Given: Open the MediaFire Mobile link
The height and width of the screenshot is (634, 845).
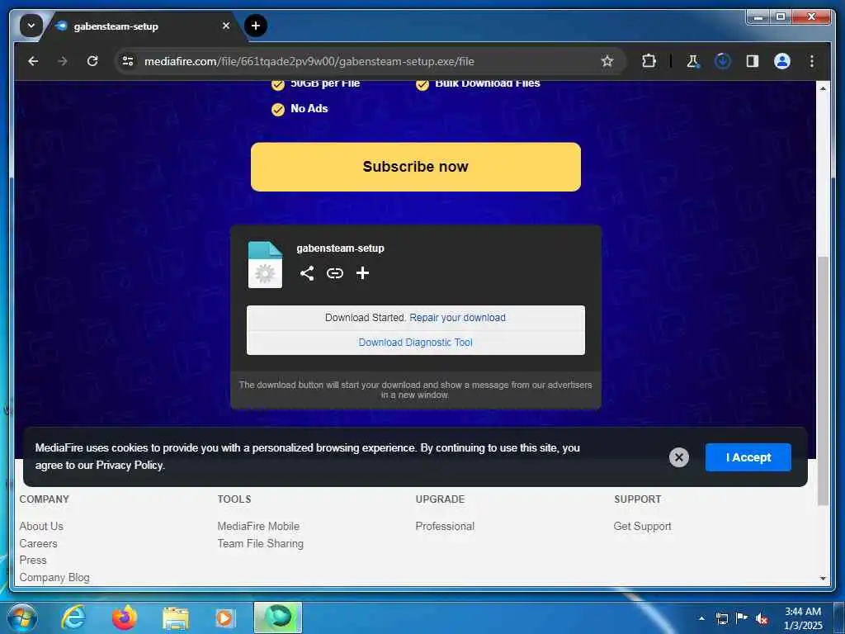Looking at the screenshot, I should [258, 526].
